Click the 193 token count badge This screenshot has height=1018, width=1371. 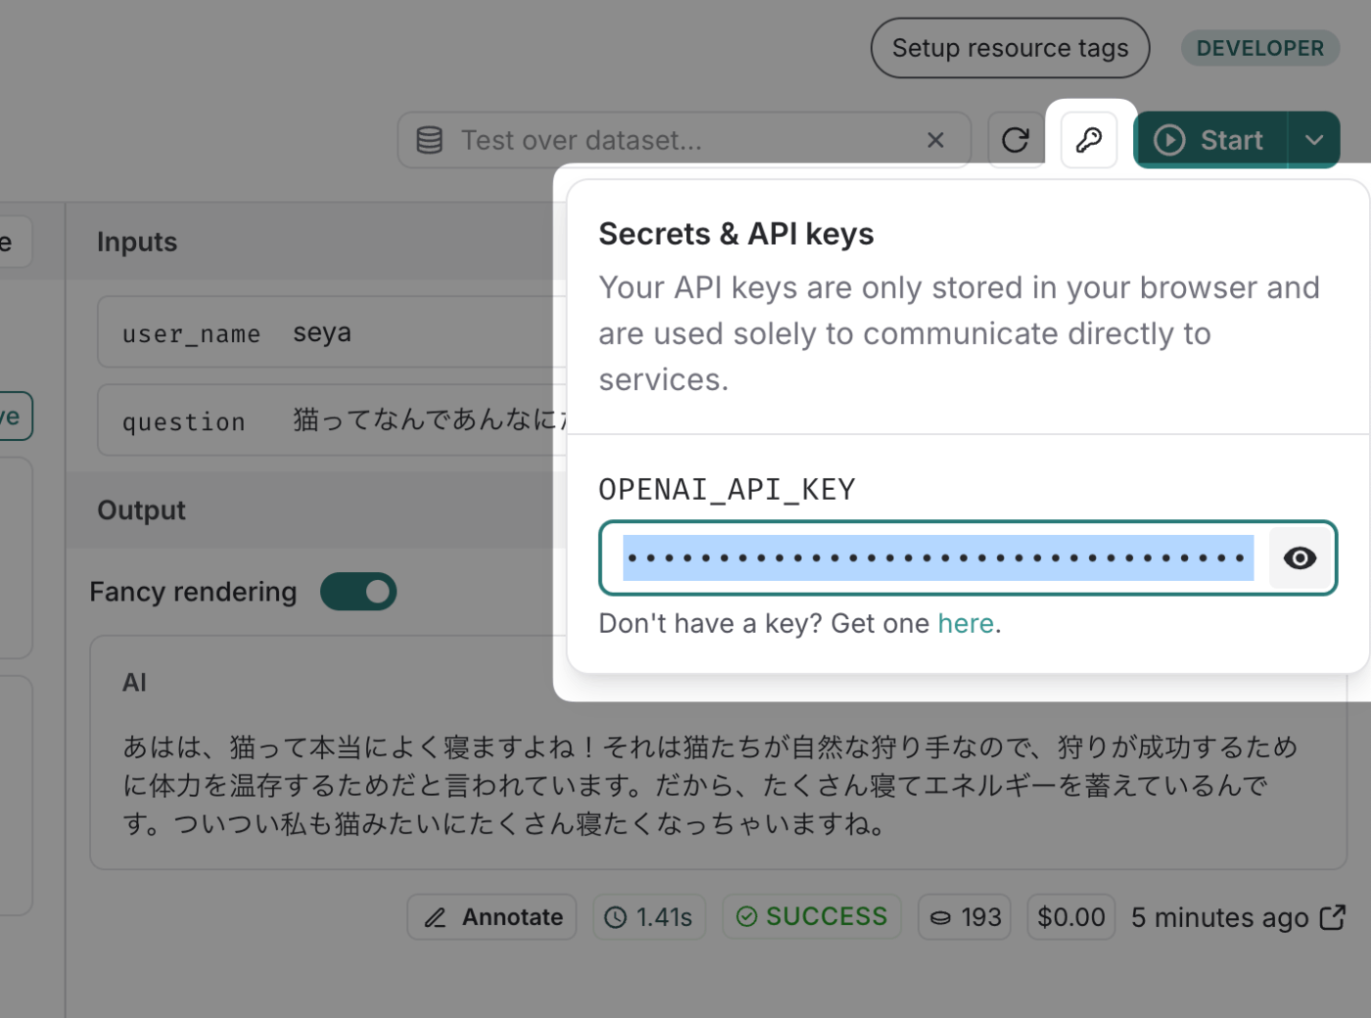(x=965, y=917)
